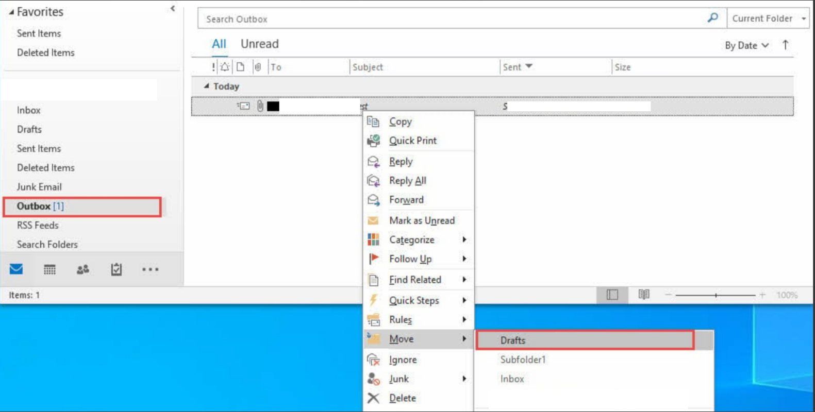Screen dimensions: 815x412
Task: Sort by Attachment paperclip column
Action: 258,67
